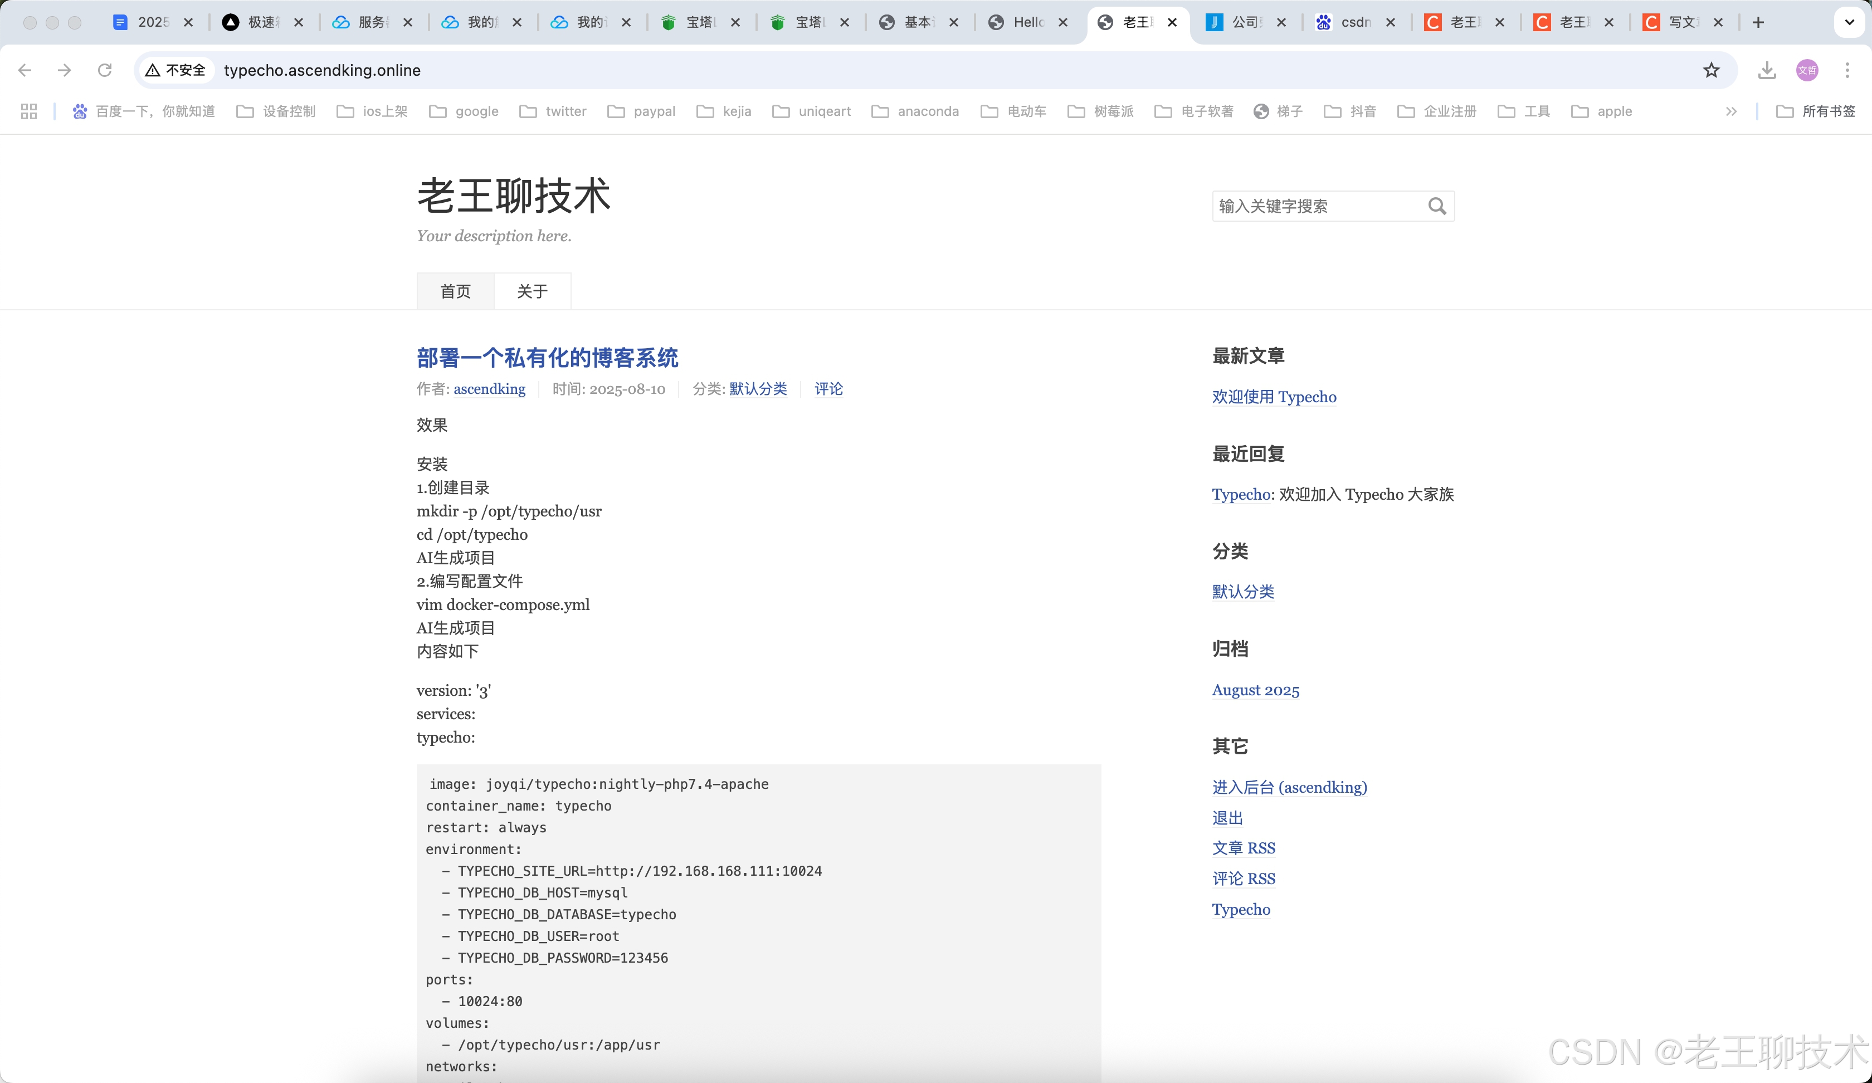1872x1083 pixels.
Task: Open the user profile avatar
Action: (1807, 70)
